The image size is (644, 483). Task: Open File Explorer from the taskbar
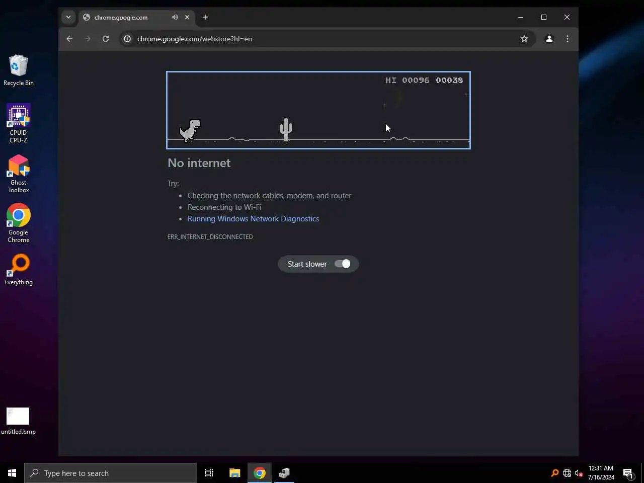coord(234,473)
